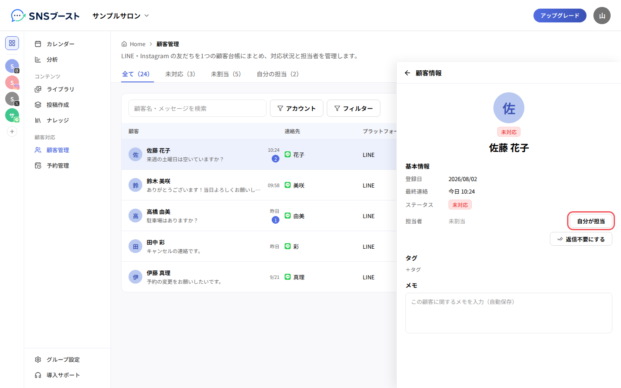
Task: Click the 伊 avatar in 伊藤 真理 row
Action: pyautogui.click(x=135, y=277)
